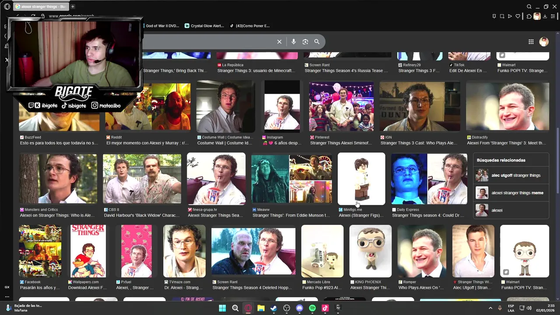Open the TVmaze.com Dr. Alexei image
The height and width of the screenshot is (315, 560).
click(x=184, y=251)
